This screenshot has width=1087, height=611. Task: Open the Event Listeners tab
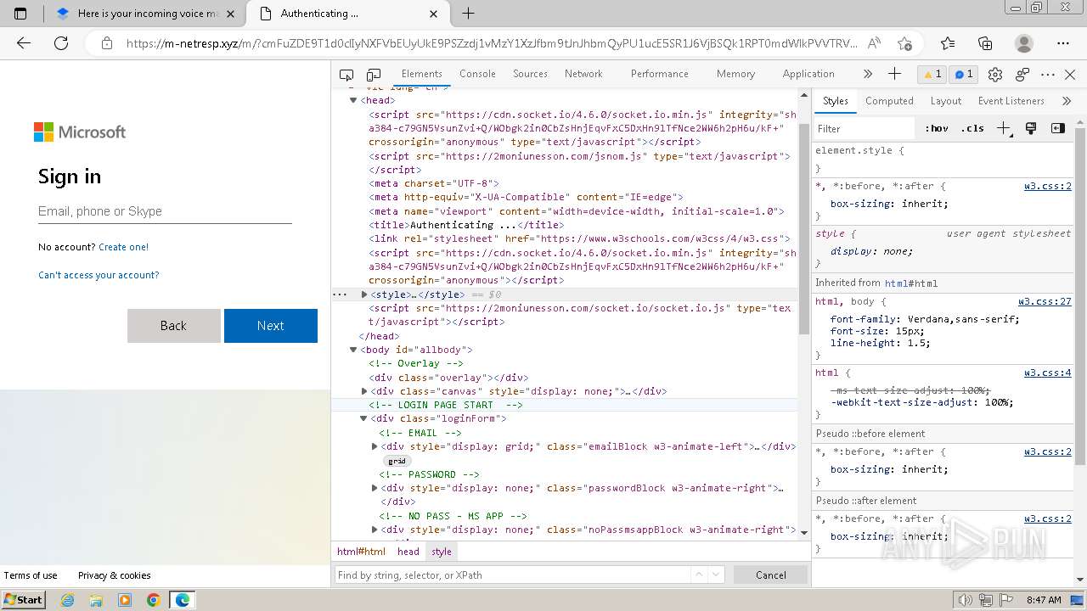point(1011,101)
